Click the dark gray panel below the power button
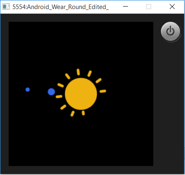The width and height of the screenshot is (185, 175). 169,104
